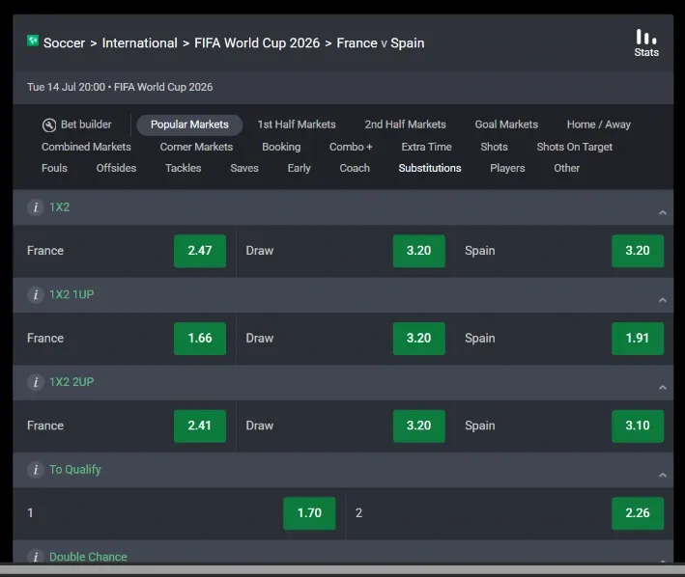Switch to 1st Half Markets tab

point(297,124)
